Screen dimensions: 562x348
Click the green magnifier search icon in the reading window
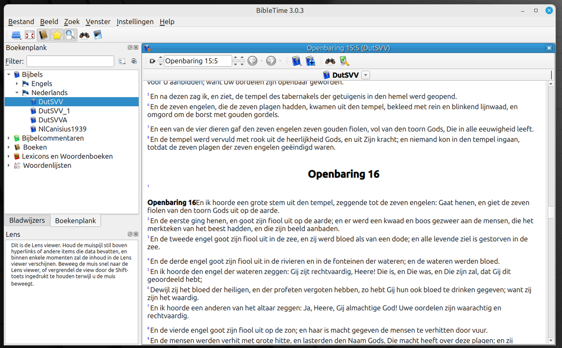[x=345, y=61]
